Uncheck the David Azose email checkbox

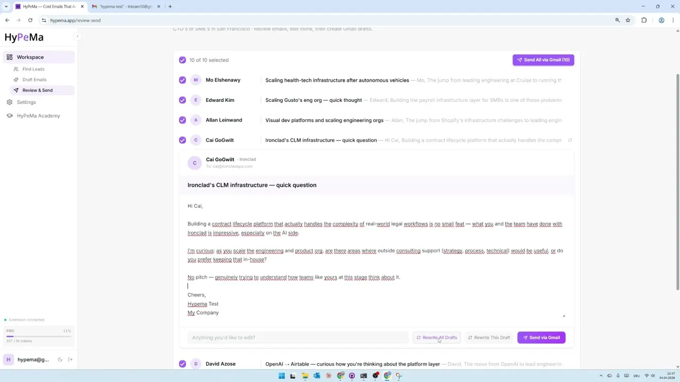pyautogui.click(x=182, y=364)
